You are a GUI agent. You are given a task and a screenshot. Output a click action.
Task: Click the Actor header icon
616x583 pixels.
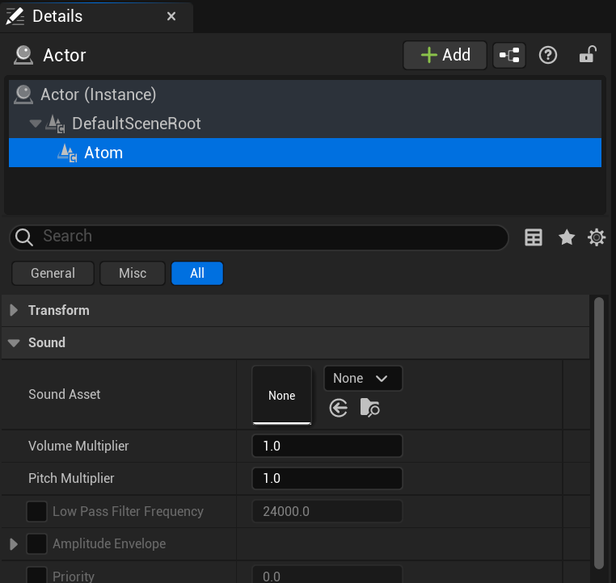pyautogui.click(x=23, y=56)
